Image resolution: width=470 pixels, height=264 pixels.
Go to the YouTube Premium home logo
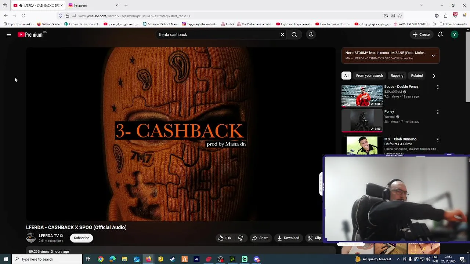click(30, 34)
